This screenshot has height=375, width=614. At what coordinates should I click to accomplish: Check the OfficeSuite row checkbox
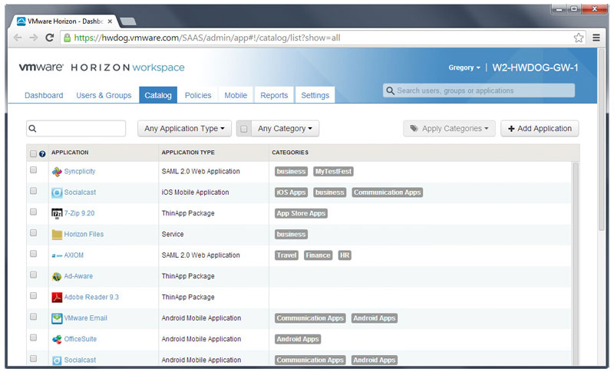[x=33, y=337]
